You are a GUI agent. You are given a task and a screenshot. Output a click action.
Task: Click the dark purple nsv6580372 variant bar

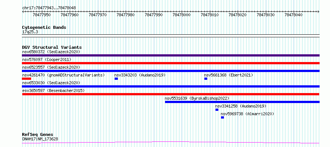point(171,55)
